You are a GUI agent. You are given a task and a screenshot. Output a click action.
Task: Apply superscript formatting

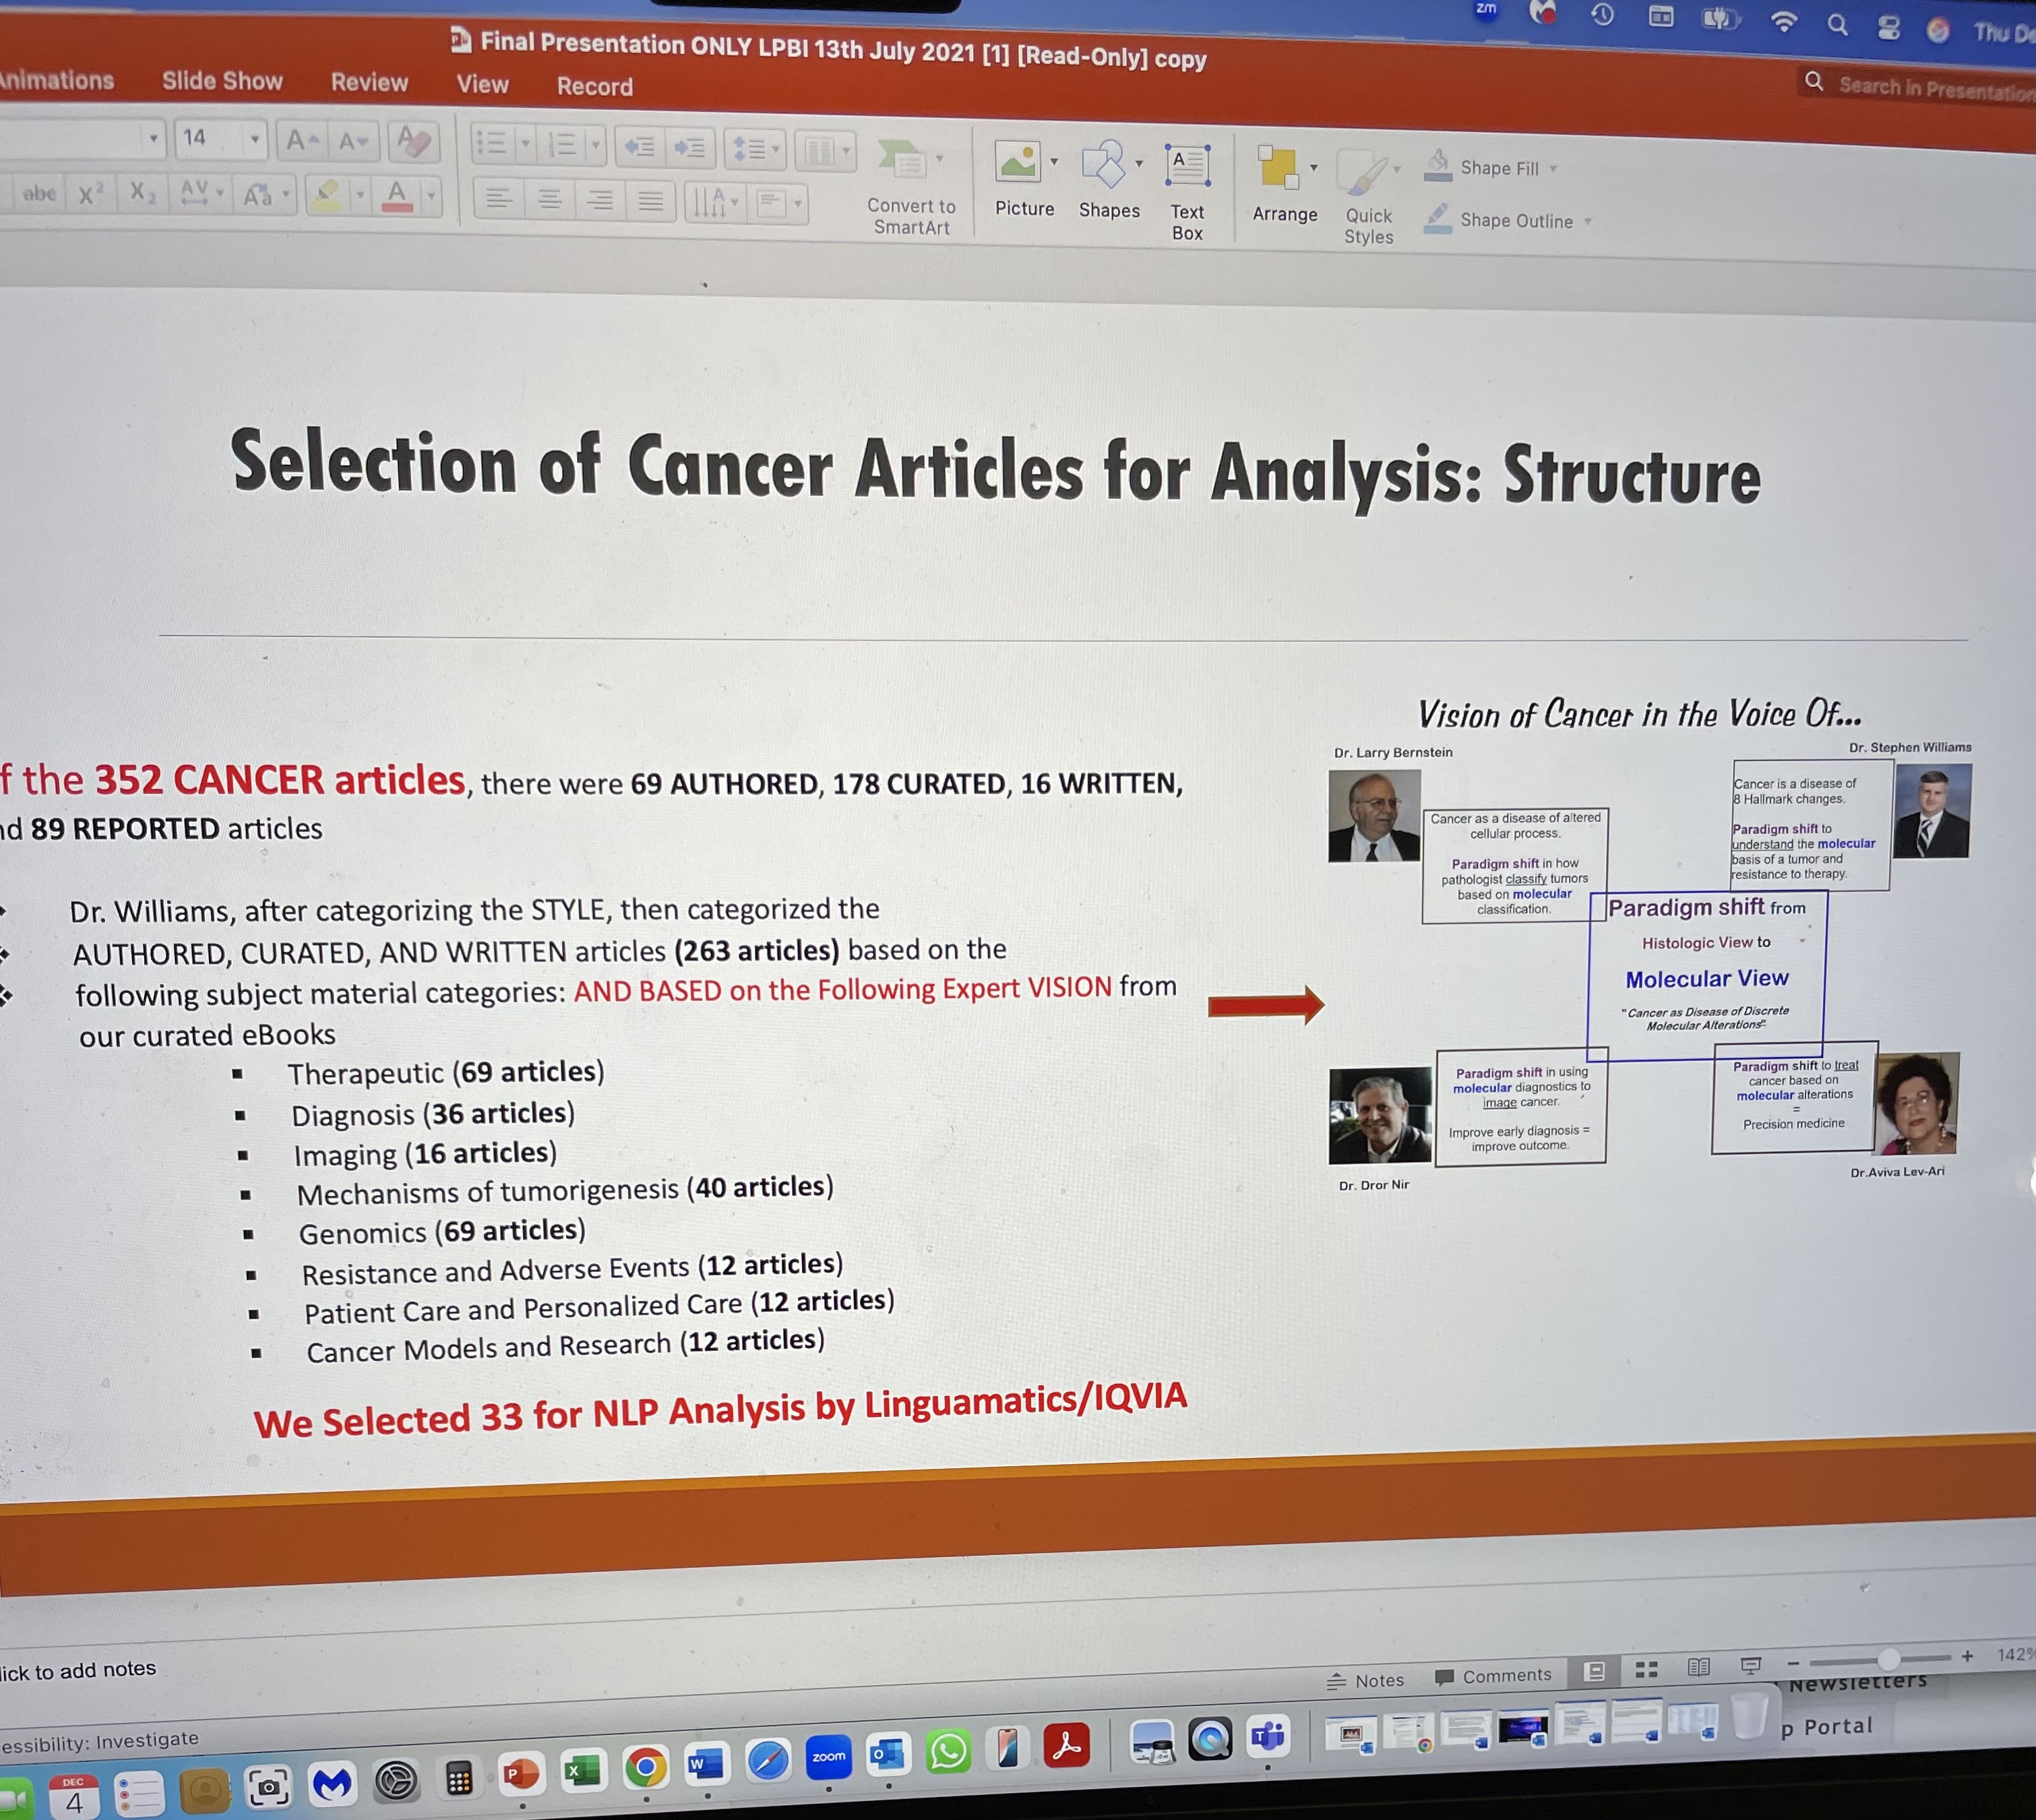point(90,194)
